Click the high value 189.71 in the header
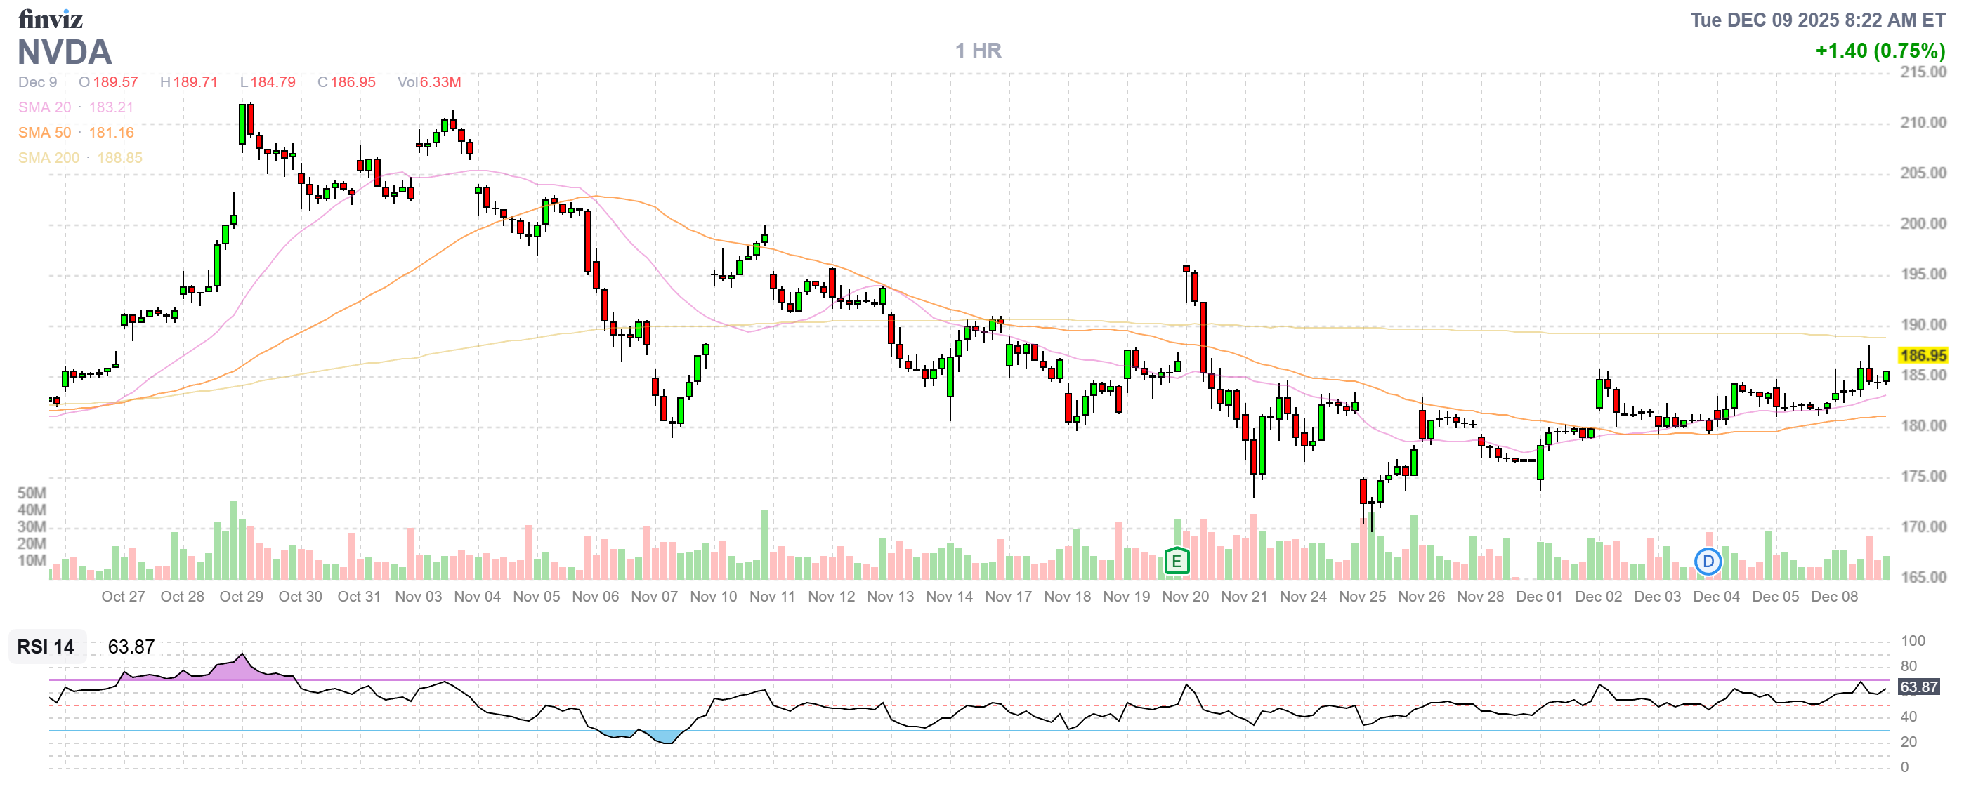Viewport: 1964px width, 789px height. point(195,82)
